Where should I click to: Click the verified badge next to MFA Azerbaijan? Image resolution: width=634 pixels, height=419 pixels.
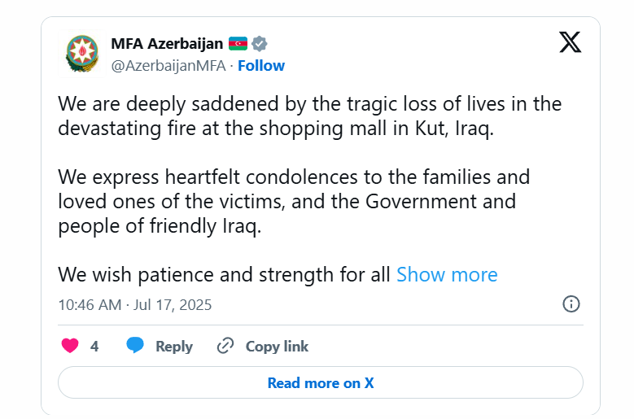[259, 44]
